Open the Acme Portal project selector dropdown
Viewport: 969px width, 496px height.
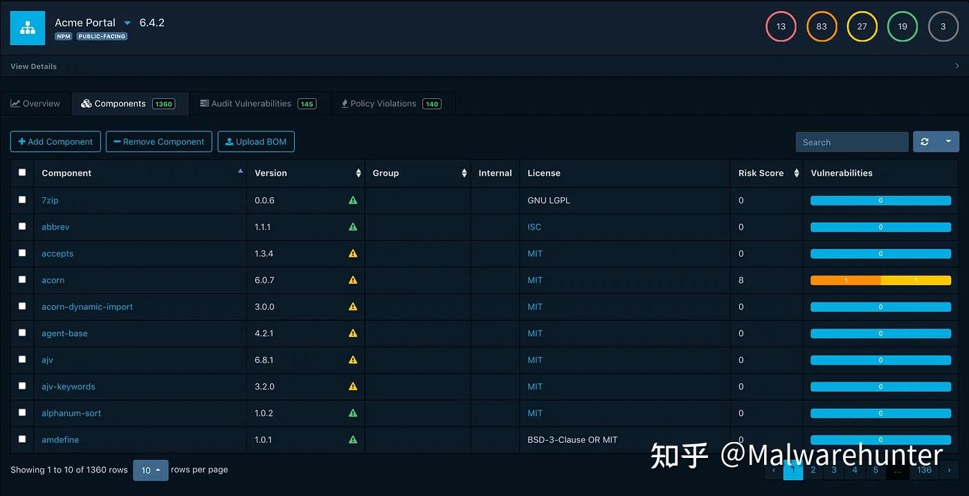pos(127,22)
